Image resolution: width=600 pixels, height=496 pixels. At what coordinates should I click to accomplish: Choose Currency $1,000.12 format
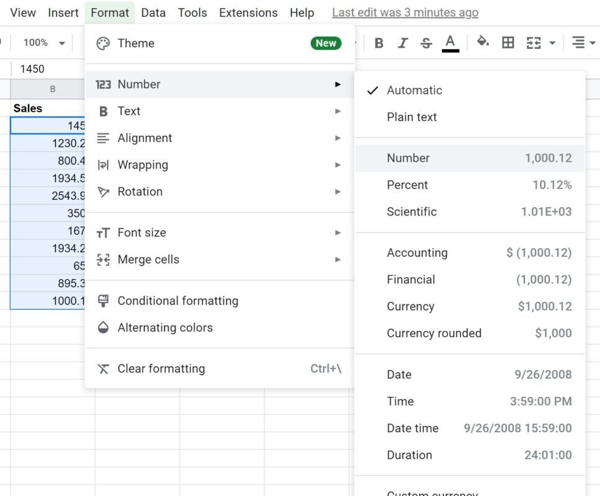470,306
